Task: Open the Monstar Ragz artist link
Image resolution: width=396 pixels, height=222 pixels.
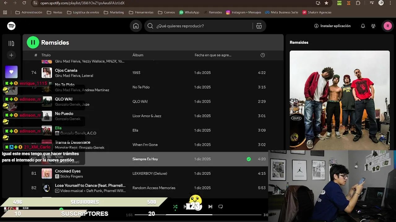Action: [66, 148]
